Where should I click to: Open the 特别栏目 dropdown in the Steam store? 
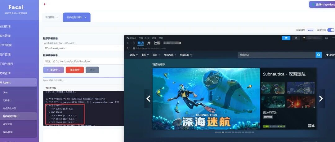pos(186,55)
